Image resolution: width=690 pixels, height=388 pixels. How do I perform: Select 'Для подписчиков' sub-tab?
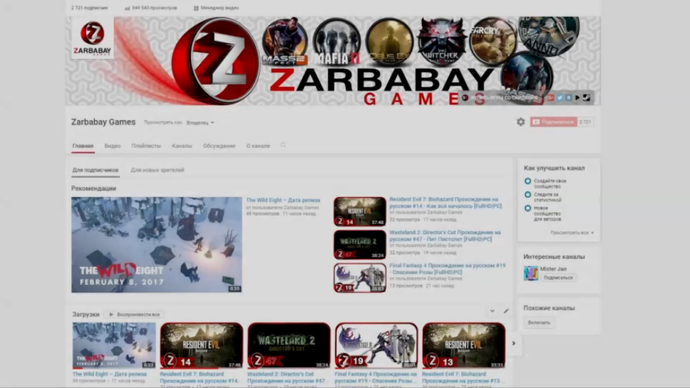pyautogui.click(x=95, y=170)
